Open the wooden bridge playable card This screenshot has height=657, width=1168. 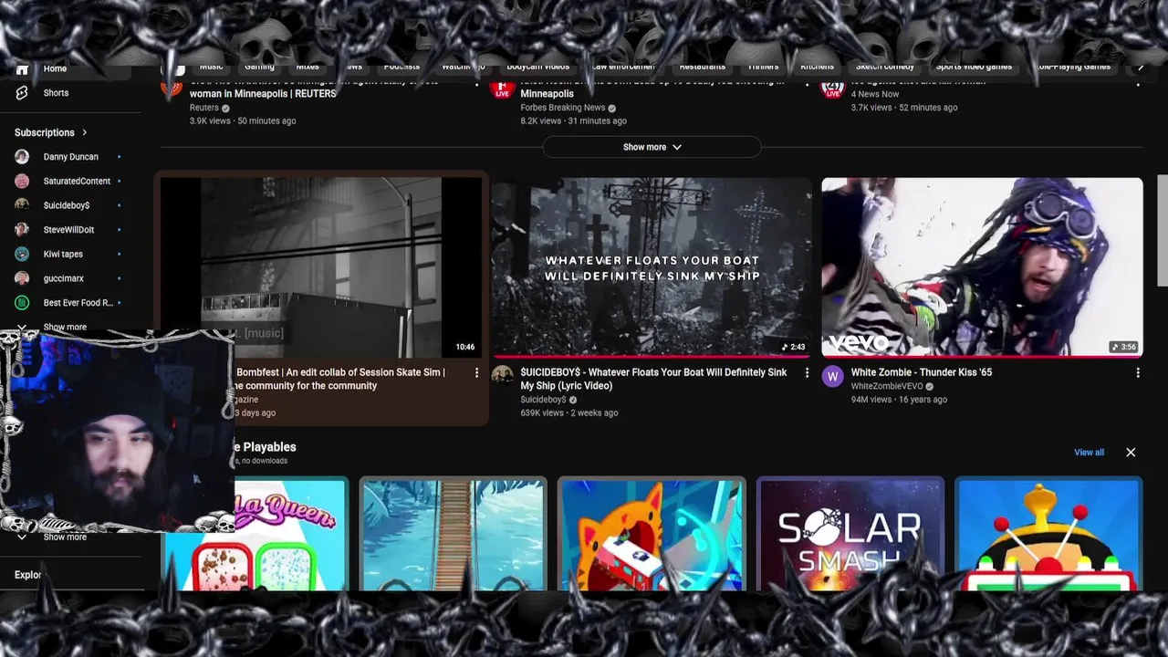click(x=453, y=534)
